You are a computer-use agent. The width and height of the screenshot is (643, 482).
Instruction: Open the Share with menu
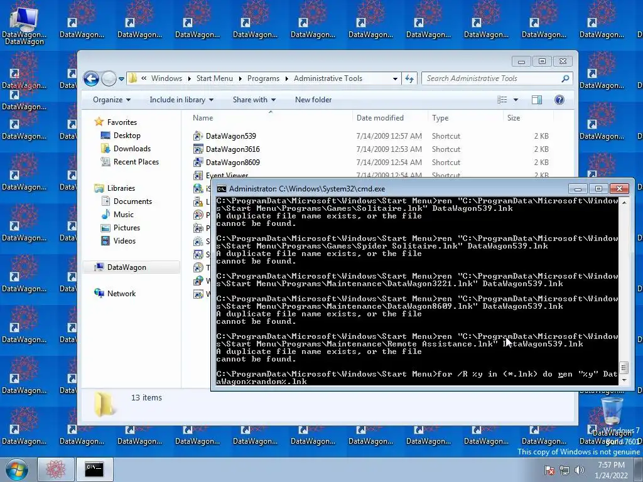point(254,100)
